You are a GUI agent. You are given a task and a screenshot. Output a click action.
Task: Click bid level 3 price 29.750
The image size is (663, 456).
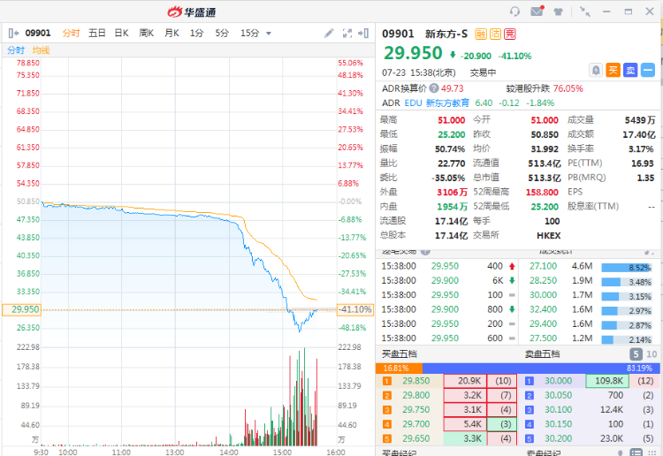click(416, 409)
